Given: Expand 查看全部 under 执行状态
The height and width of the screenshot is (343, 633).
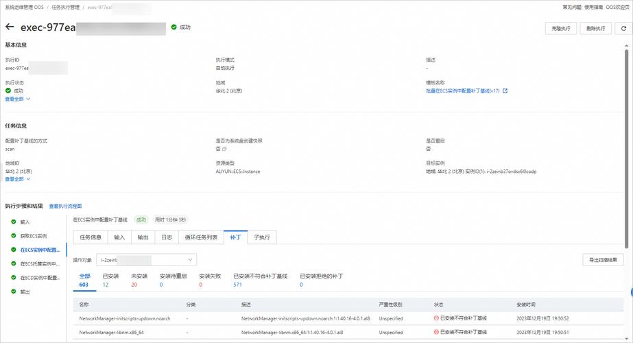Looking at the screenshot, I should tap(17, 99).
